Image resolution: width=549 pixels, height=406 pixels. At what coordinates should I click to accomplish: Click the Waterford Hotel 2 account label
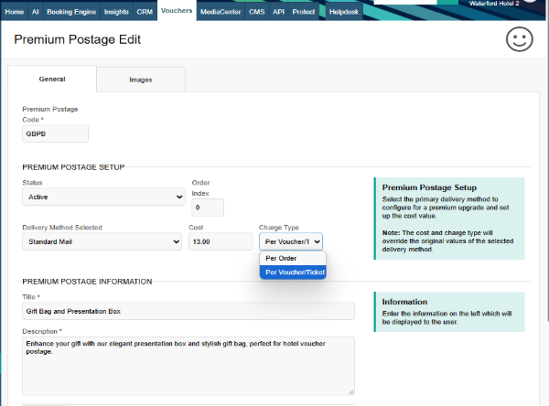pos(494,4)
